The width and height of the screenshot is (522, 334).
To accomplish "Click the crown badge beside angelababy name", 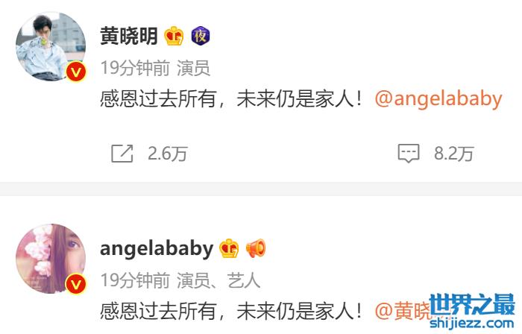I will click(x=229, y=248).
